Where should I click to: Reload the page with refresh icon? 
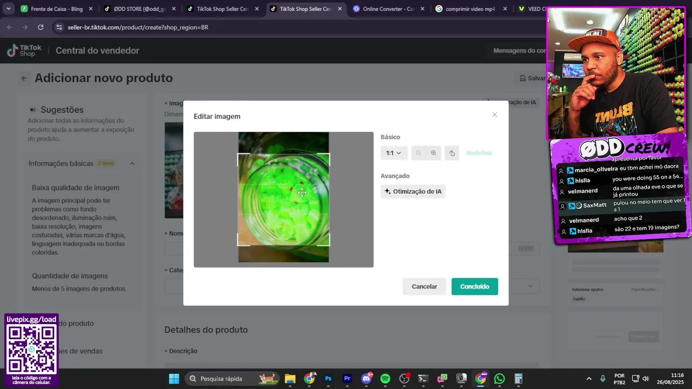coord(41,27)
